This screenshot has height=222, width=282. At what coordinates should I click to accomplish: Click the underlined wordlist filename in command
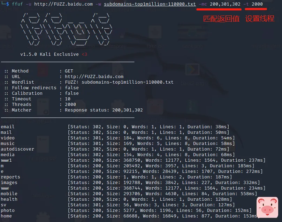pyautogui.click(x=150, y=4)
